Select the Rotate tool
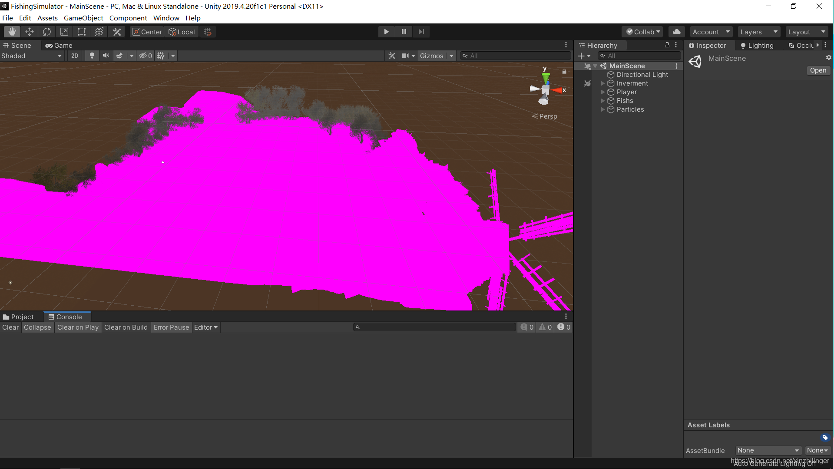834x469 pixels. (x=47, y=32)
